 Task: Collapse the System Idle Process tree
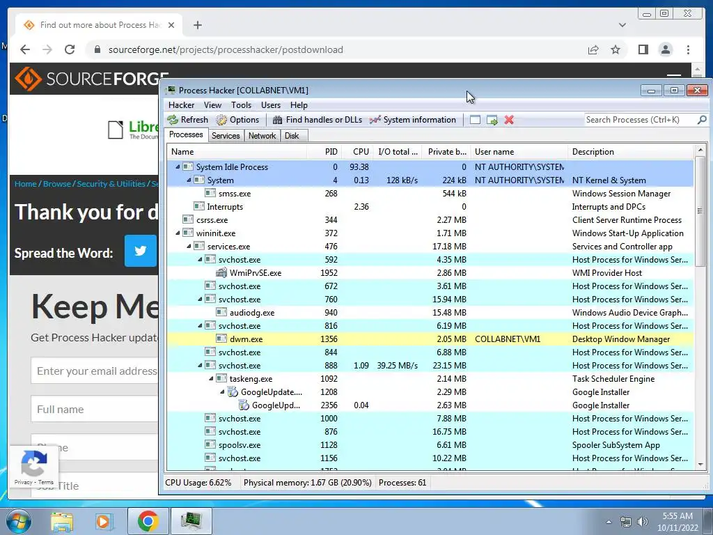[x=178, y=167]
